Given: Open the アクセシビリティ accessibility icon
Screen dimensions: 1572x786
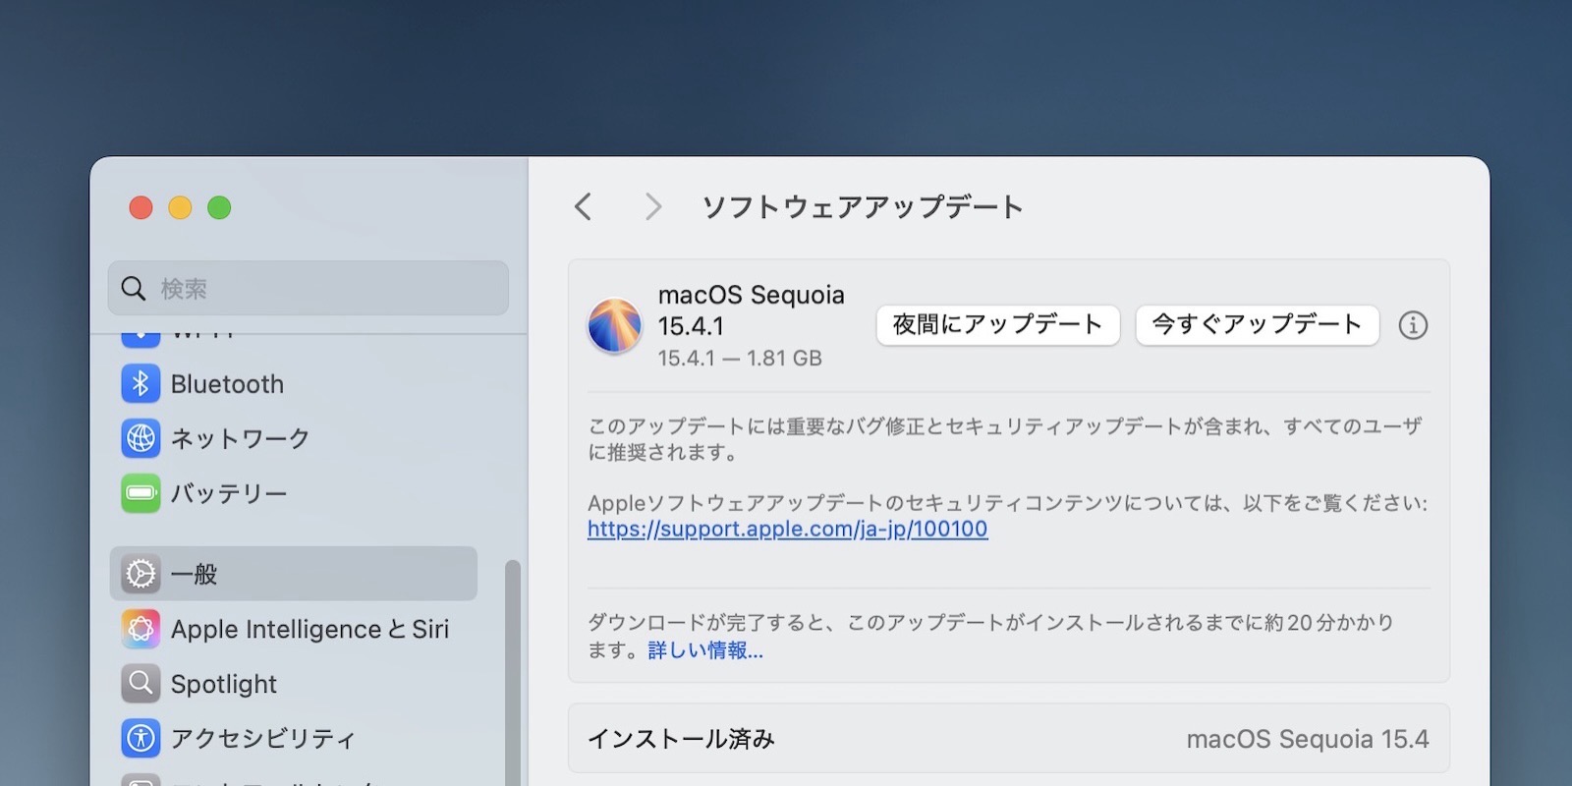Looking at the screenshot, I should (140, 738).
